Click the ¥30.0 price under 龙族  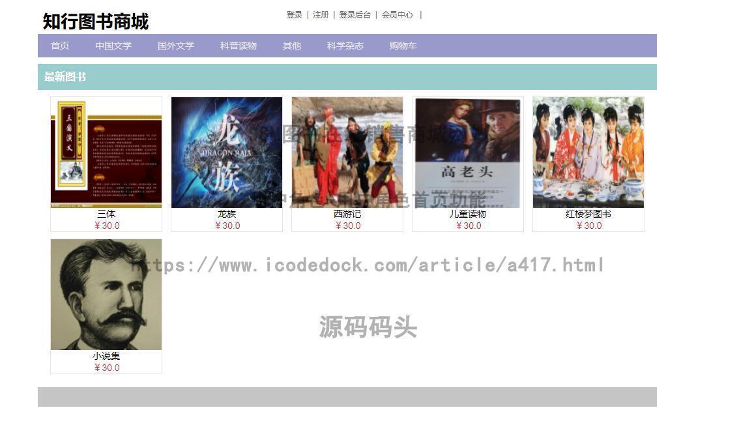click(227, 226)
